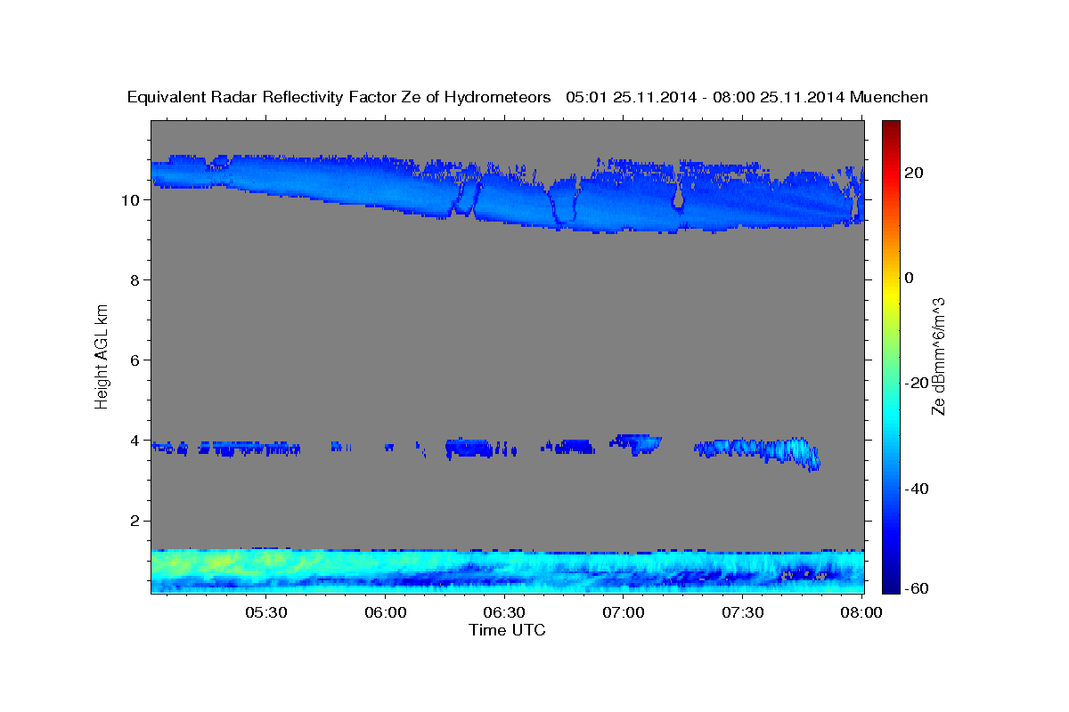
Task: Click the plot title 'Equivalent Radar Reflectivity Factor Ze of Hydrometeors'
Action: [x=339, y=98]
